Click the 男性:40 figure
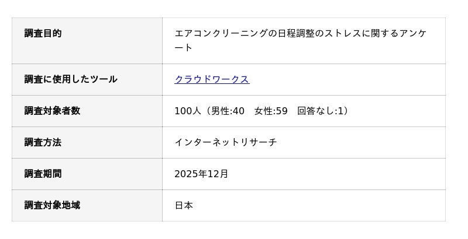The image size is (468, 239). tap(228, 111)
